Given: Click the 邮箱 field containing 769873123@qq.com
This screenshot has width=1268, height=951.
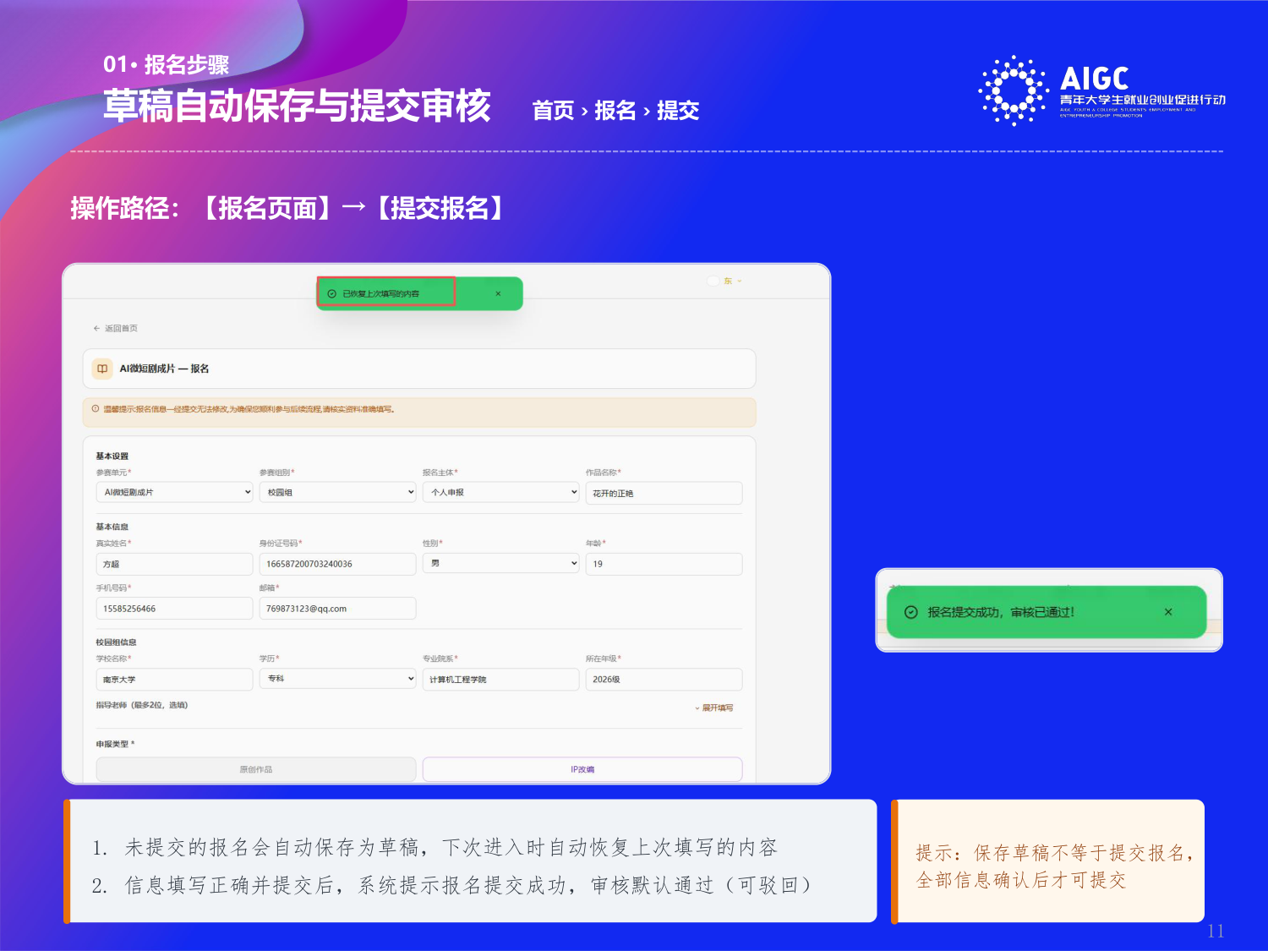Looking at the screenshot, I should 337,609.
